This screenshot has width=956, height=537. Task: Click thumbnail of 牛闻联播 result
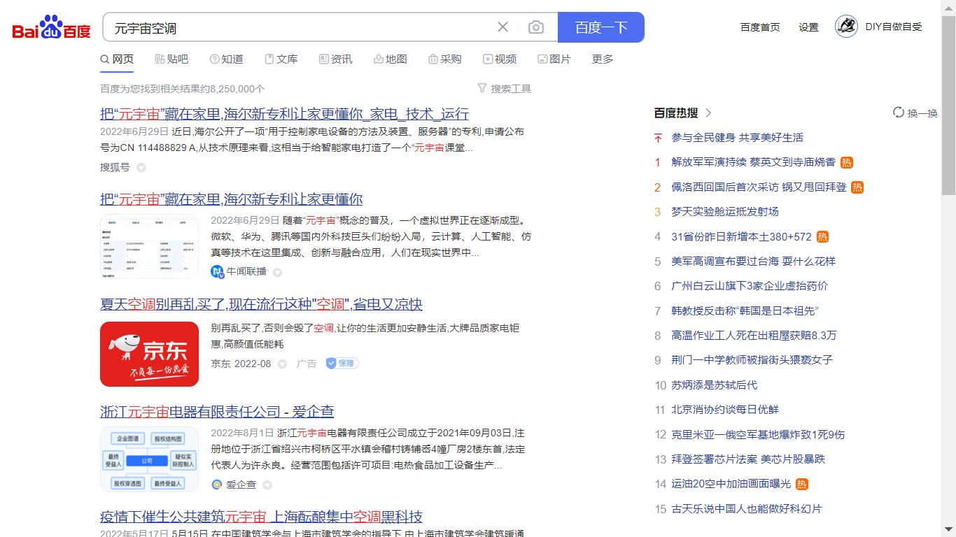pyautogui.click(x=149, y=247)
